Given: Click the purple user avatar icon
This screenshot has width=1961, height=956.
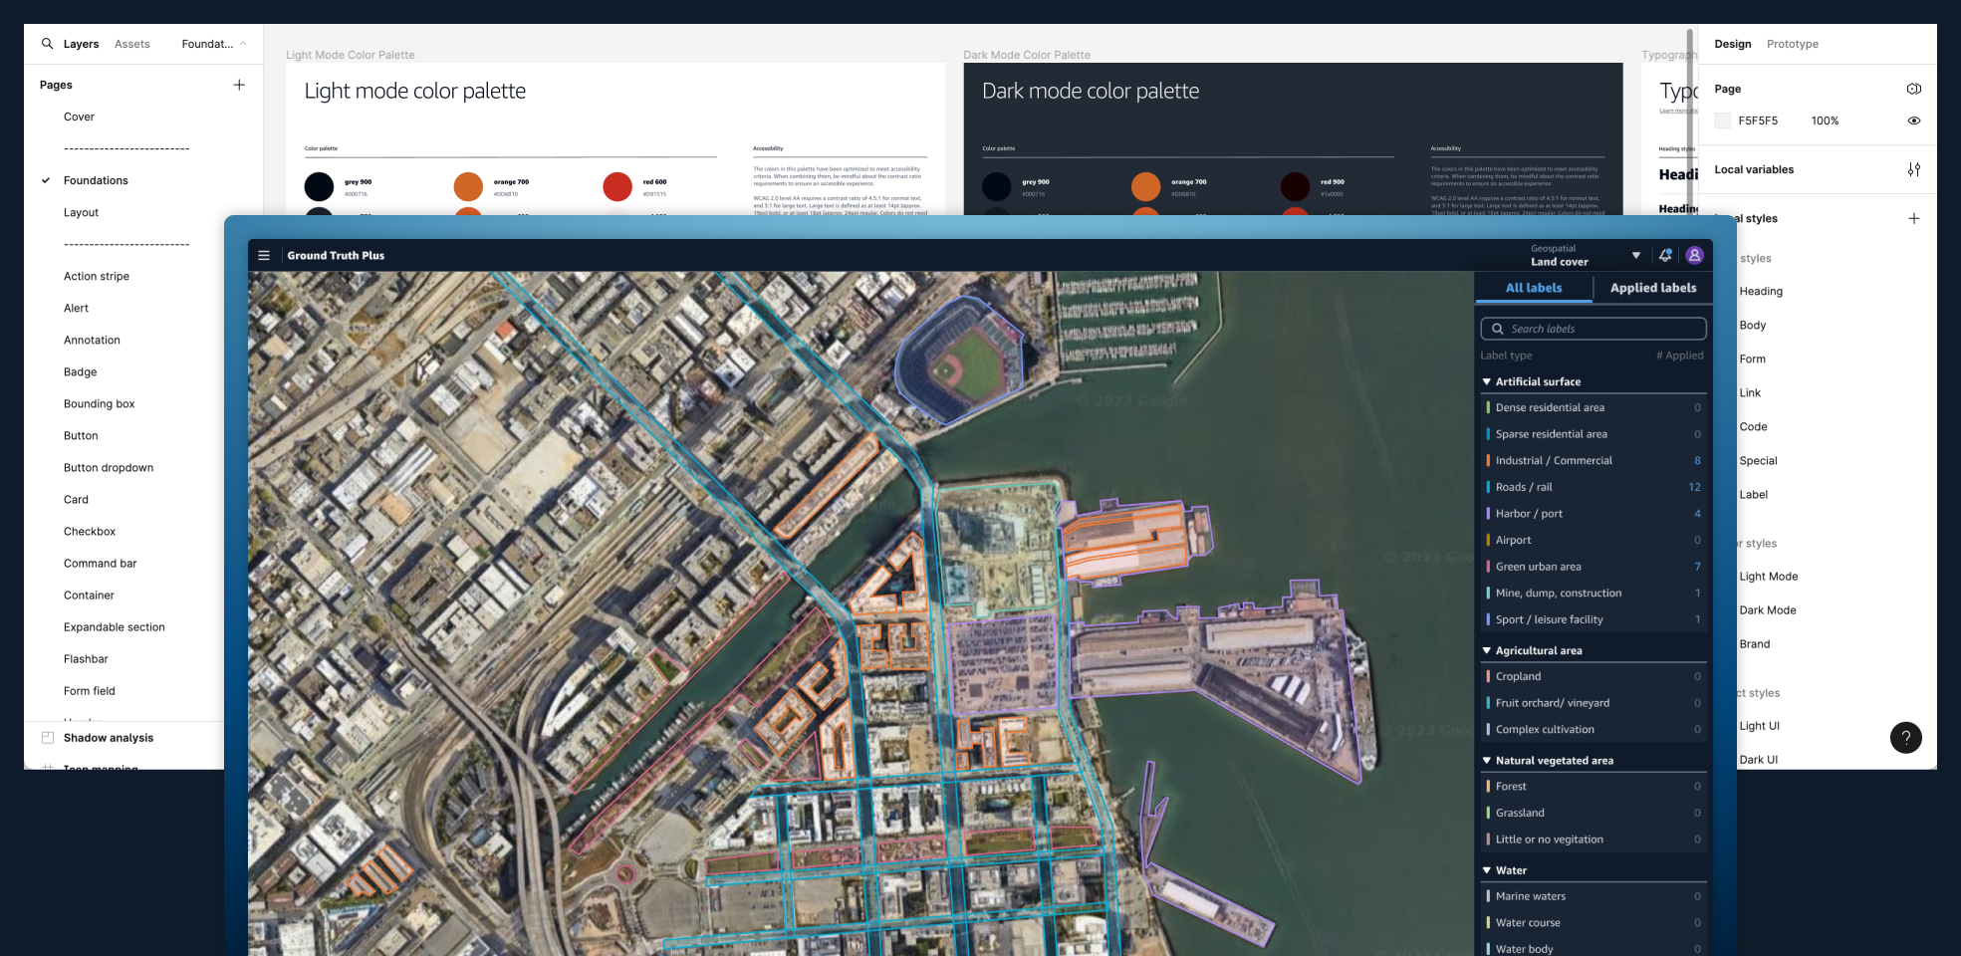Looking at the screenshot, I should point(1694,255).
